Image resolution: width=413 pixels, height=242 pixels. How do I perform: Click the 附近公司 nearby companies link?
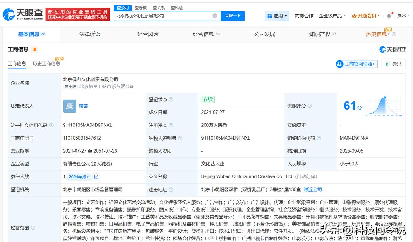[313, 190]
